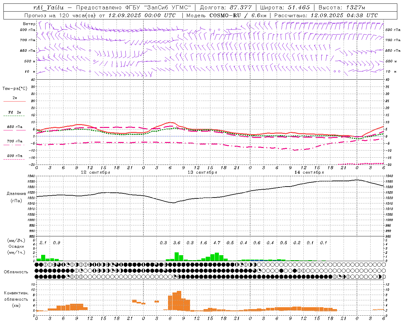Click the forecast start 12.09.2025 00:00 UTC
Image resolution: width=402 pixels, height=321 pixels.
(x=142, y=15)
